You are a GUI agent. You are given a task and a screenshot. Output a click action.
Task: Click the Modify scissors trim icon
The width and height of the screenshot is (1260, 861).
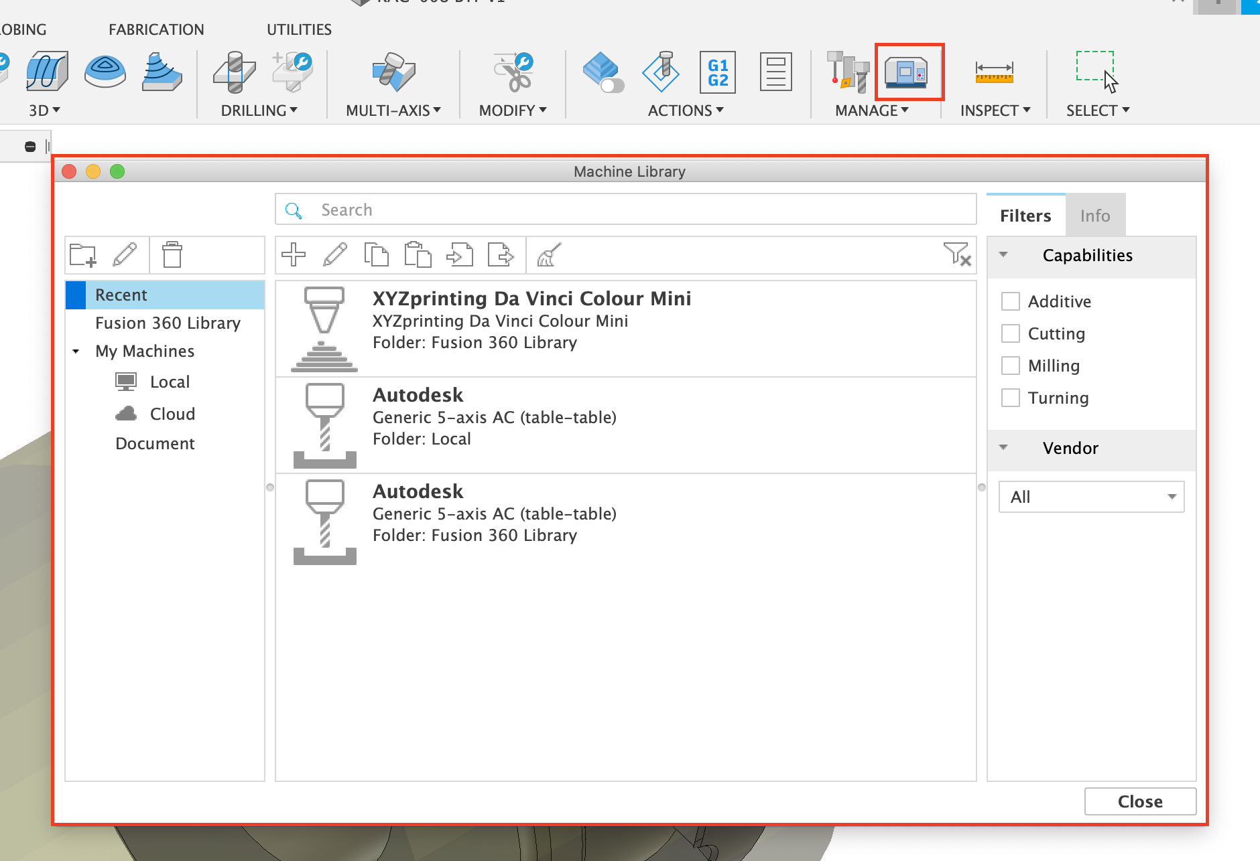[513, 72]
